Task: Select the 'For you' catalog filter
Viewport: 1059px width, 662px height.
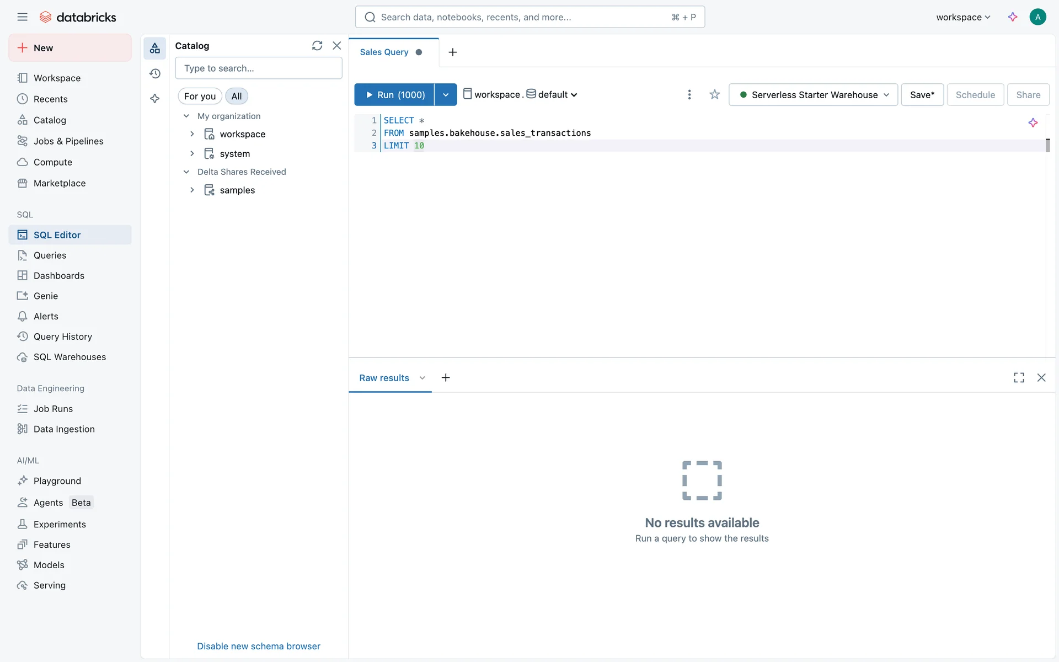Action: click(x=200, y=96)
